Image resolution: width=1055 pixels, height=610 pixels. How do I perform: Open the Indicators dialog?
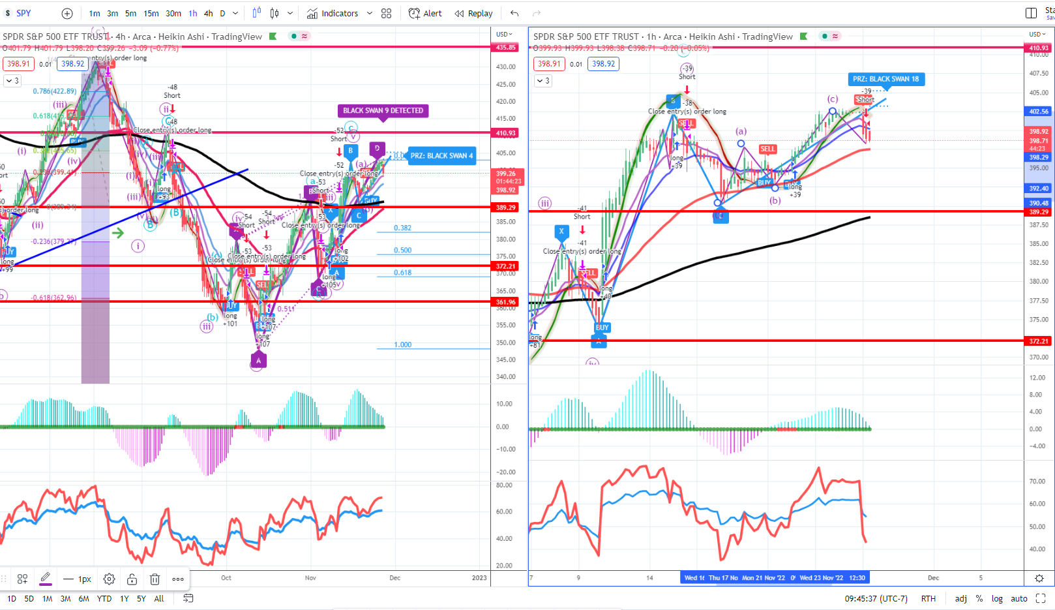(x=333, y=13)
